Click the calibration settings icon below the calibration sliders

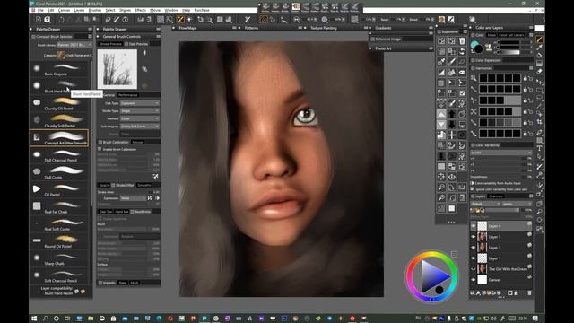click(x=155, y=177)
